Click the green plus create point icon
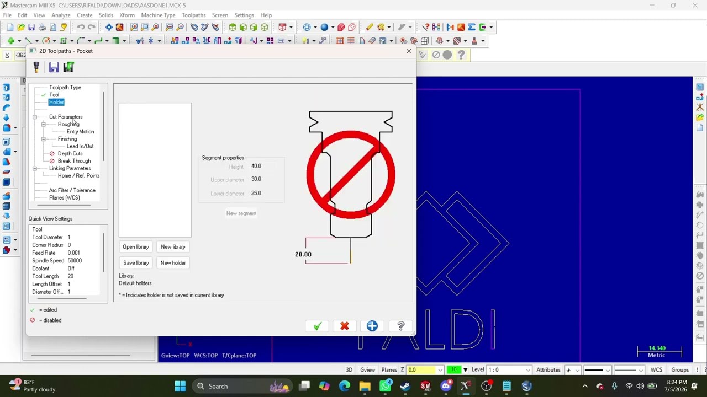 click(10, 41)
